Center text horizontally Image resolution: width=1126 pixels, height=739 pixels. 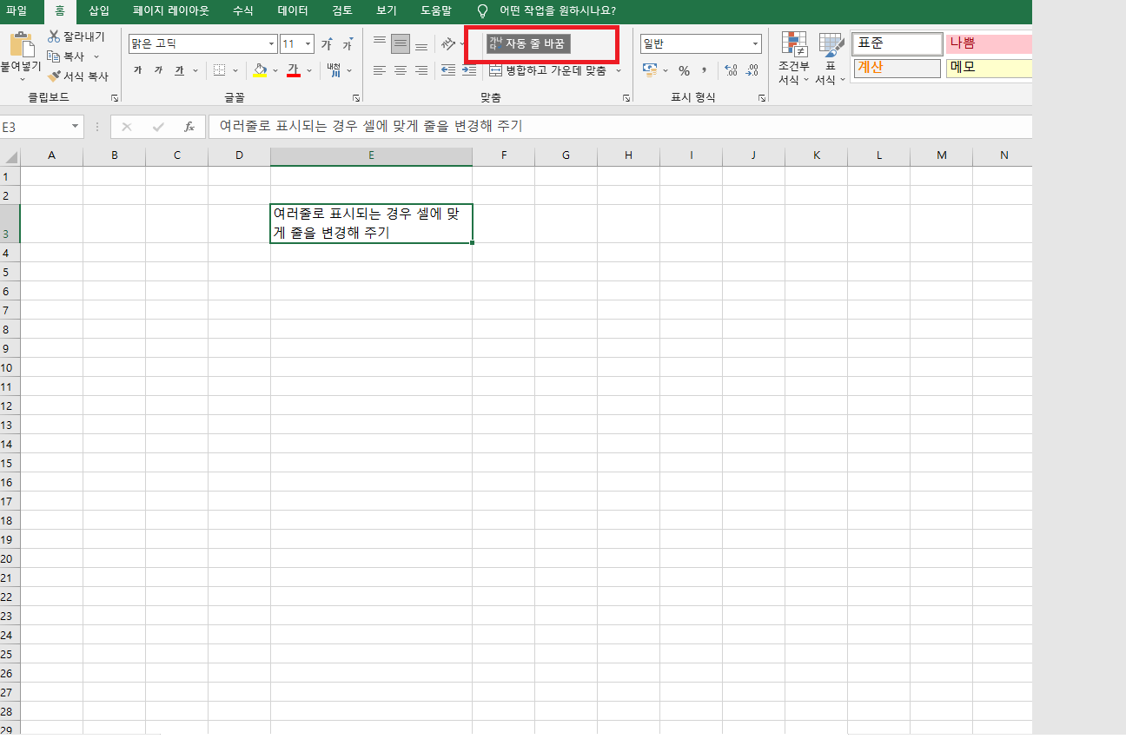[401, 70]
